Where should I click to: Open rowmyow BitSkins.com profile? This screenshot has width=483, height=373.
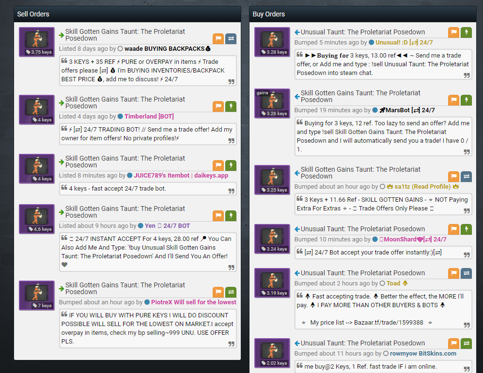click(423, 353)
